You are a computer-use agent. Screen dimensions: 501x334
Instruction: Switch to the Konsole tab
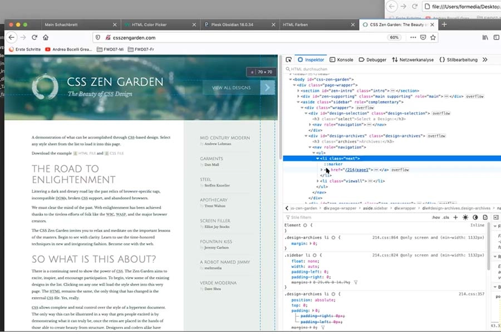pyautogui.click(x=341, y=60)
